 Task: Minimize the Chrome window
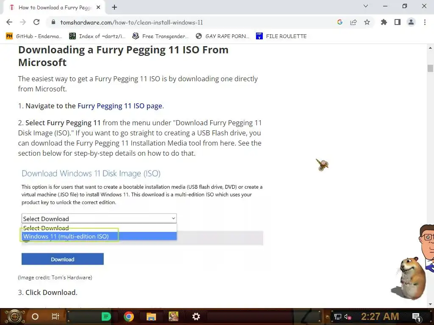(385, 6)
